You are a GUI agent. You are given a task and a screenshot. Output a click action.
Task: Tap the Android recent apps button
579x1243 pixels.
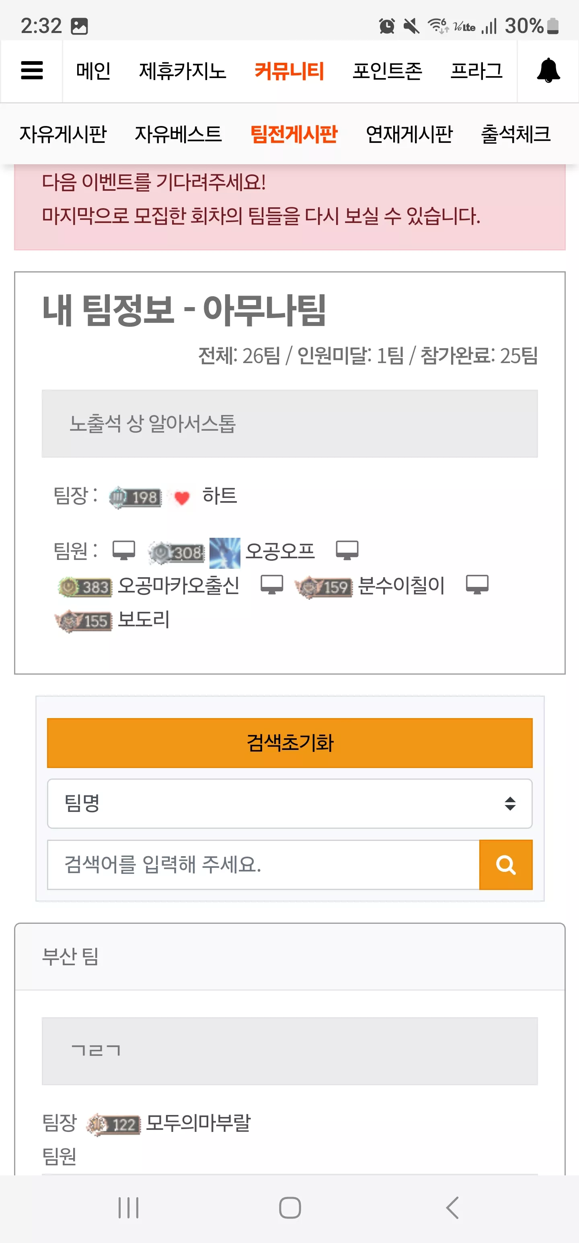pyautogui.click(x=128, y=1208)
